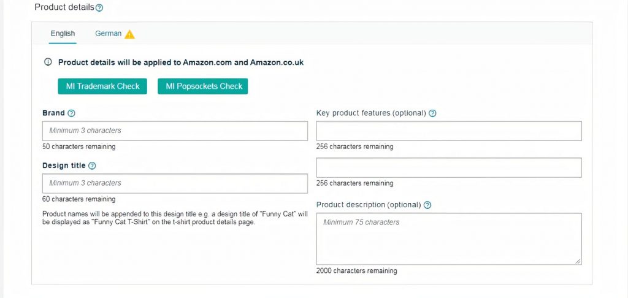
Task: Focus the Brand input field
Action: click(175, 131)
